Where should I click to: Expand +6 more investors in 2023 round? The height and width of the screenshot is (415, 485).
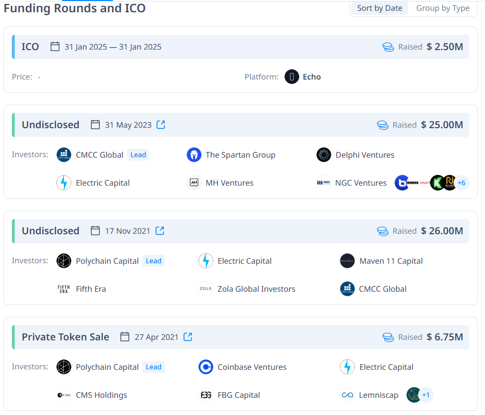[461, 183]
